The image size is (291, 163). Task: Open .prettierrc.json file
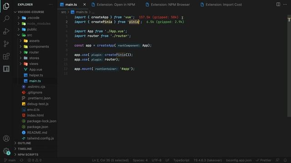(x=39, y=98)
